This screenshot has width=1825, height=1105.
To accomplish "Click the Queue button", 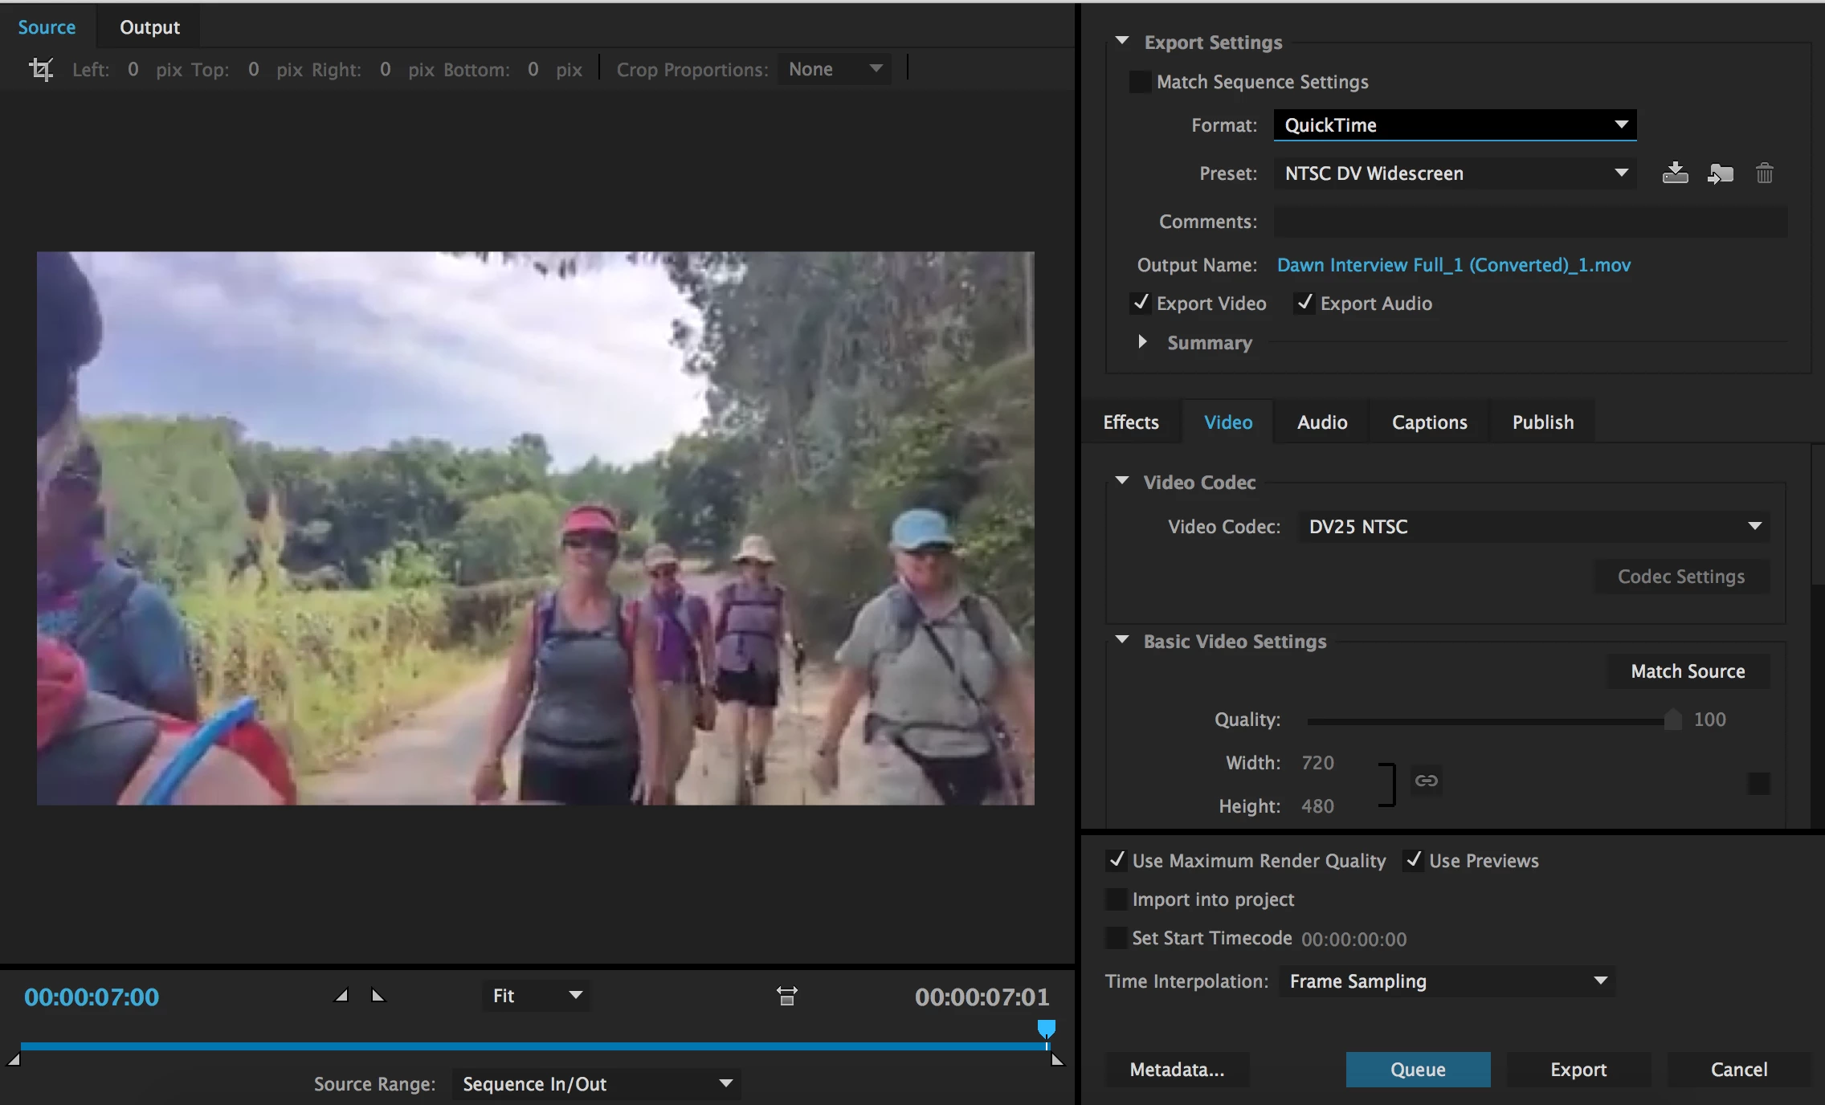I will pyautogui.click(x=1418, y=1070).
